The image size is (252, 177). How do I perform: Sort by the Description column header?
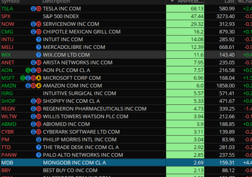tap(56, 2)
